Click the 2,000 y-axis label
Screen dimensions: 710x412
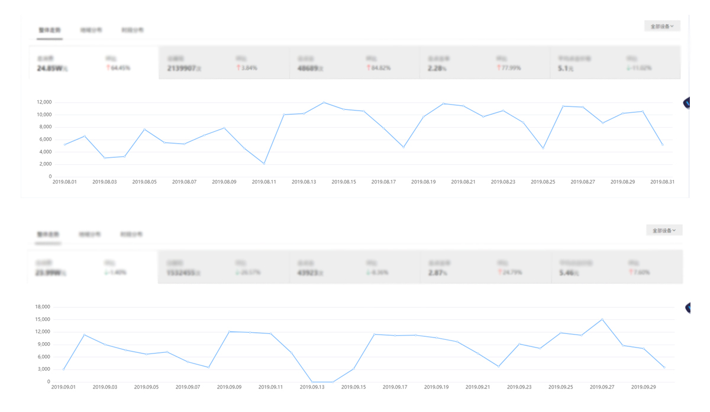[x=46, y=164]
